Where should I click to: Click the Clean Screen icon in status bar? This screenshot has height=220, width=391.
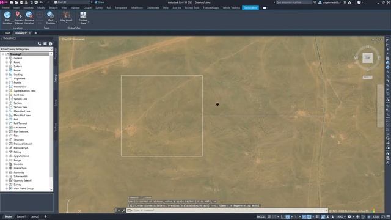tap(383, 217)
